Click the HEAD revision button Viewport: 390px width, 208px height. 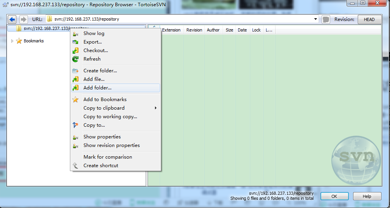(369, 19)
